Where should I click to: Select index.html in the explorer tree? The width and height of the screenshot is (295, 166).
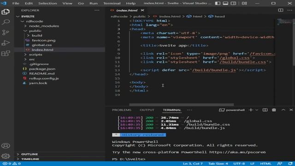(42, 50)
